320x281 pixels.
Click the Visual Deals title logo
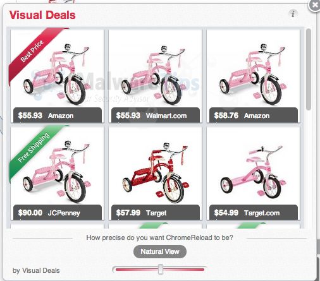(42, 15)
